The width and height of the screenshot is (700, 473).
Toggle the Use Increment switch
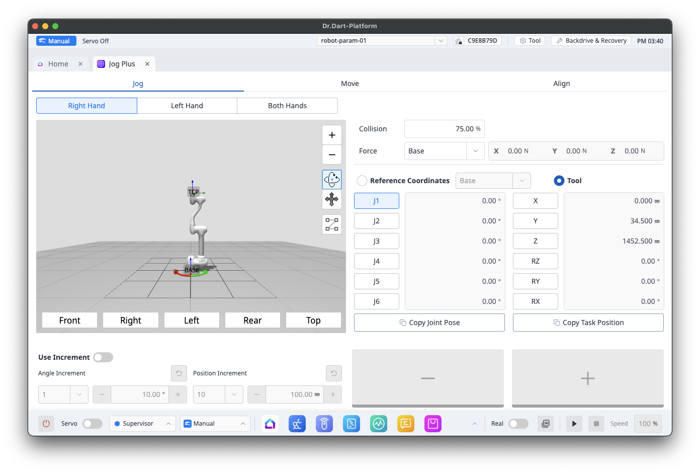pyautogui.click(x=103, y=357)
